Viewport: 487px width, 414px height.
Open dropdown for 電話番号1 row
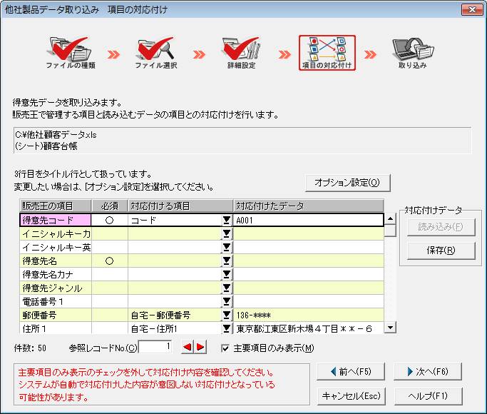pos(227,301)
